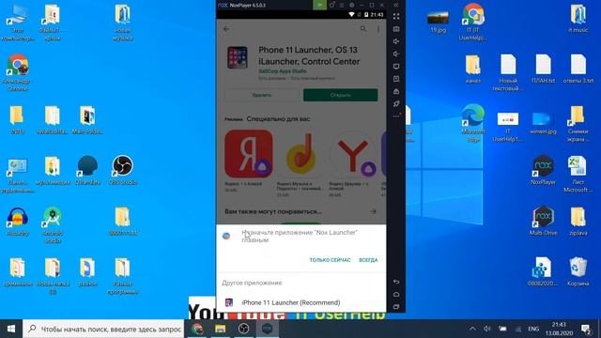This screenshot has height=338, width=601.
Task: Select iPhone 11 Launcher (Recommend) option
Action: coord(301,302)
